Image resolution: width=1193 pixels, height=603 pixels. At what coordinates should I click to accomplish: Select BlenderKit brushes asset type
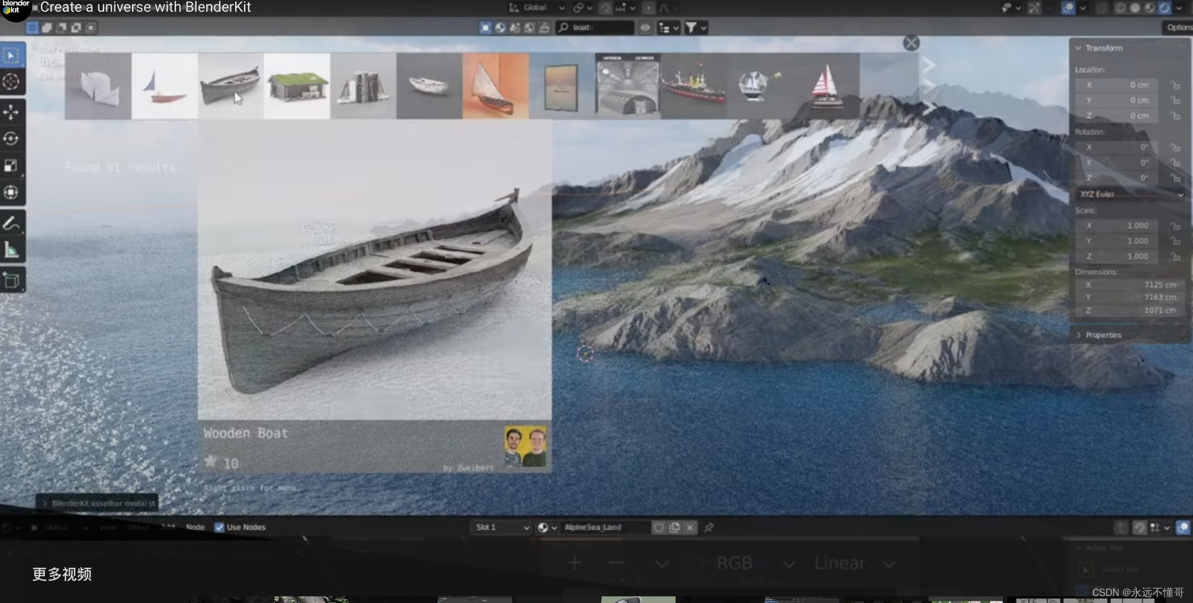[x=544, y=28]
